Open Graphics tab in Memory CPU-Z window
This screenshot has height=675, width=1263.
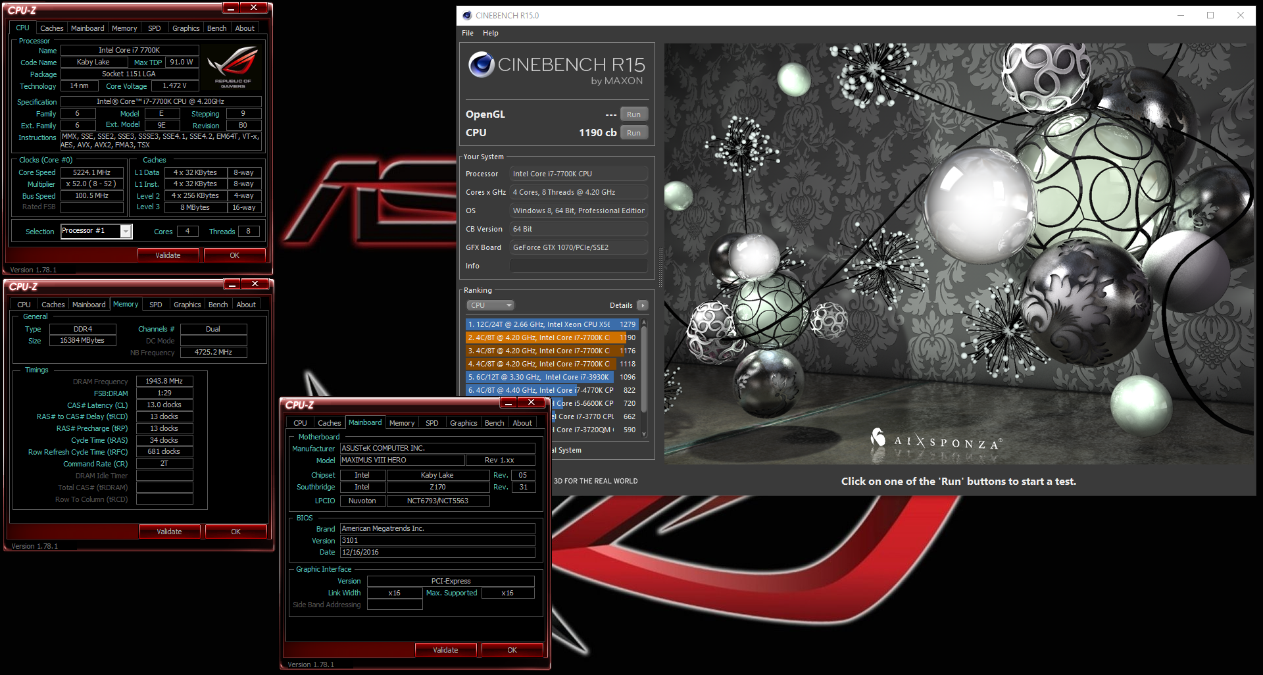[x=187, y=305]
